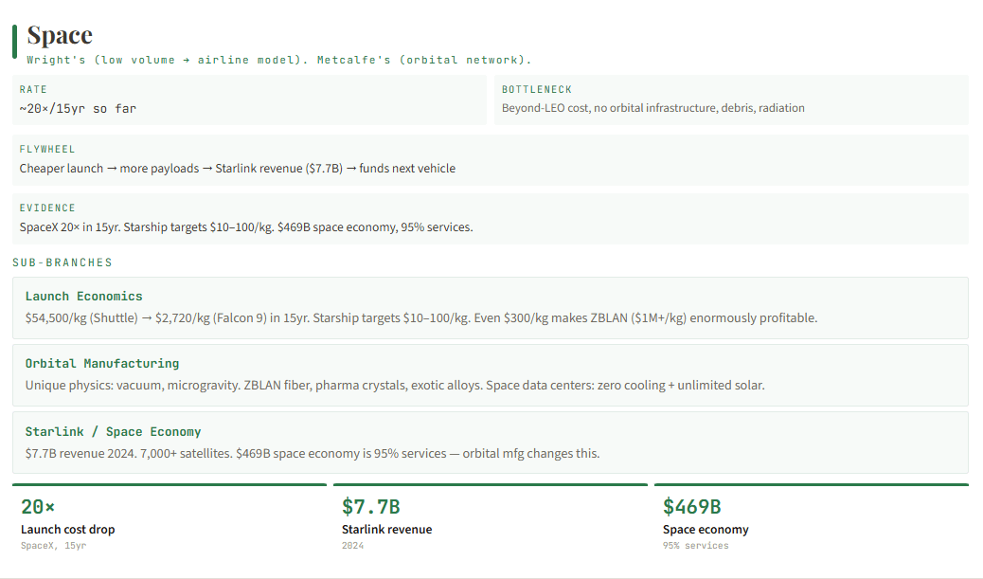Click the Beyond-LEO cost bottleneck text
The width and height of the screenshot is (983, 579).
(653, 108)
